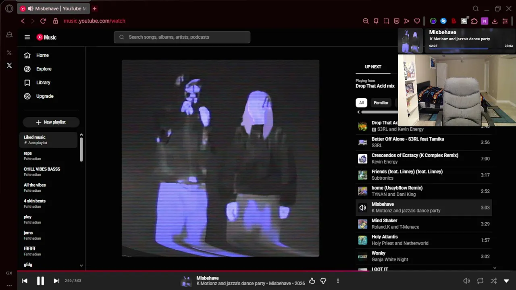Mute the Misbehave tab via speaker icon
Viewport: 516px width, 290px height.
(x=30, y=8)
